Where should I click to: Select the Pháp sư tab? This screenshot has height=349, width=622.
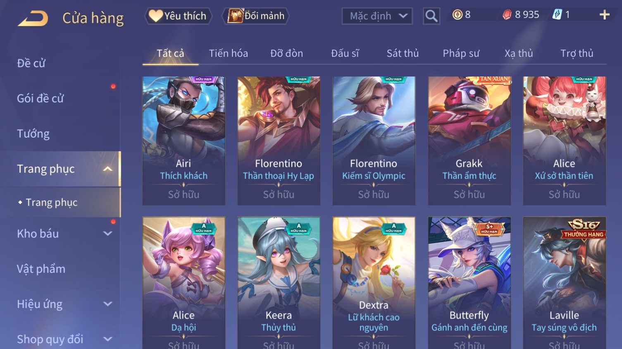[x=461, y=53]
